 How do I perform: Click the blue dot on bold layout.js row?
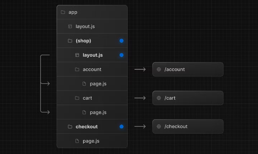click(x=121, y=55)
